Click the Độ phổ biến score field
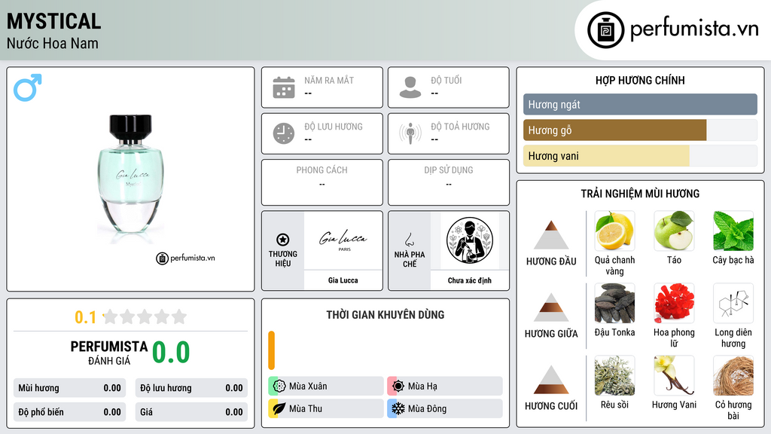 (x=69, y=412)
